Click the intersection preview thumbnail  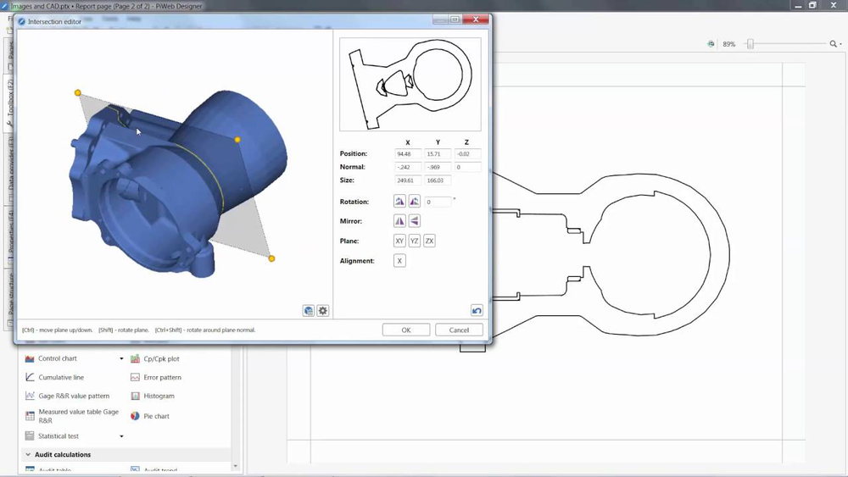point(410,84)
